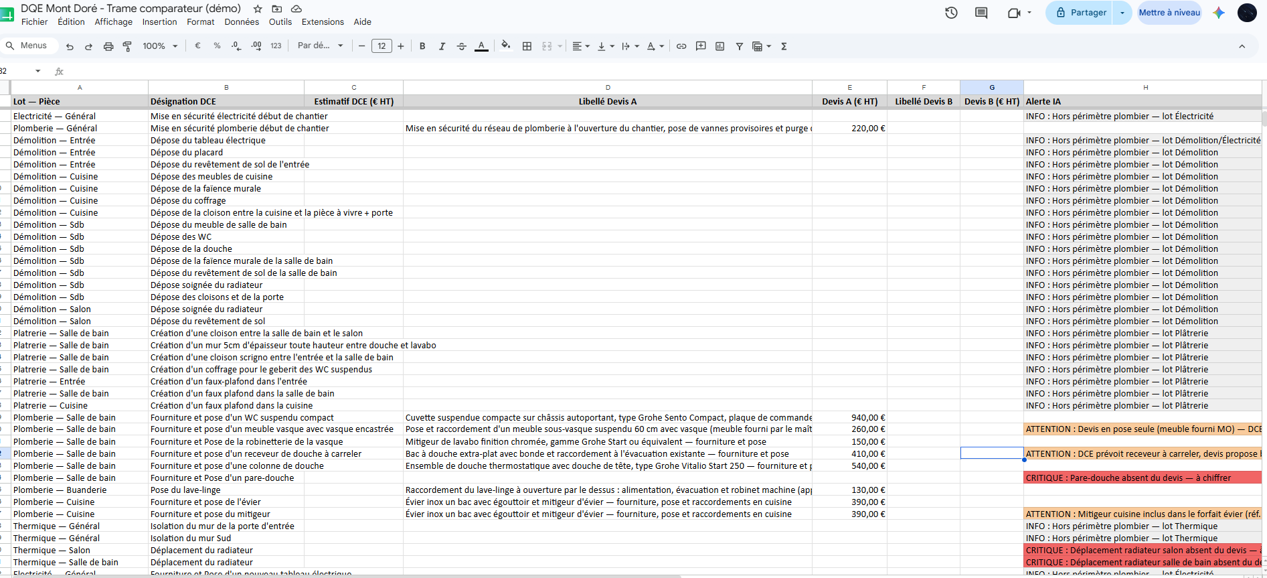Viewport: 1267px width, 578px height.
Task: Click the redo arrow icon
Action: (x=88, y=46)
